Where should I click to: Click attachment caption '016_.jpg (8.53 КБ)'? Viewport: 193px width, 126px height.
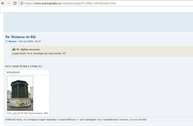point(17,113)
